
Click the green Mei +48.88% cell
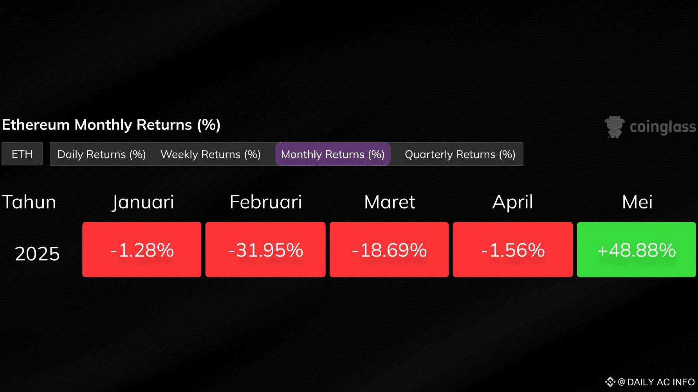click(x=637, y=250)
